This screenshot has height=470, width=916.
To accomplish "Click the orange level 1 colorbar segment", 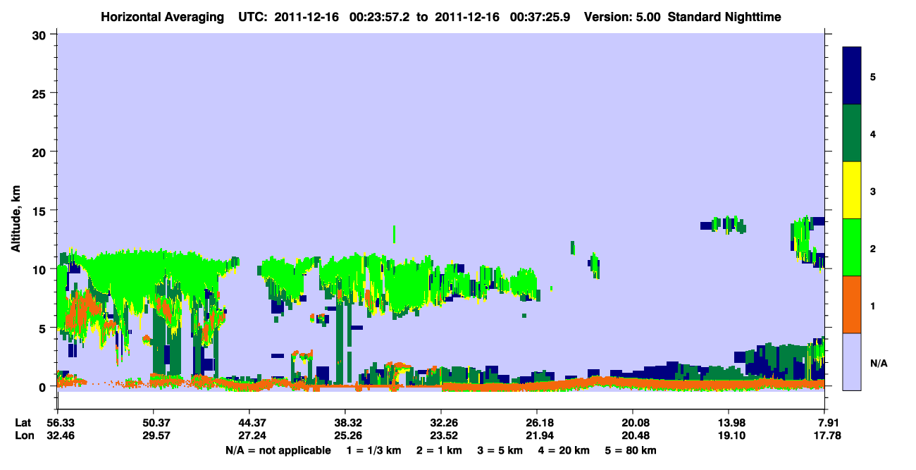I will click(x=852, y=304).
